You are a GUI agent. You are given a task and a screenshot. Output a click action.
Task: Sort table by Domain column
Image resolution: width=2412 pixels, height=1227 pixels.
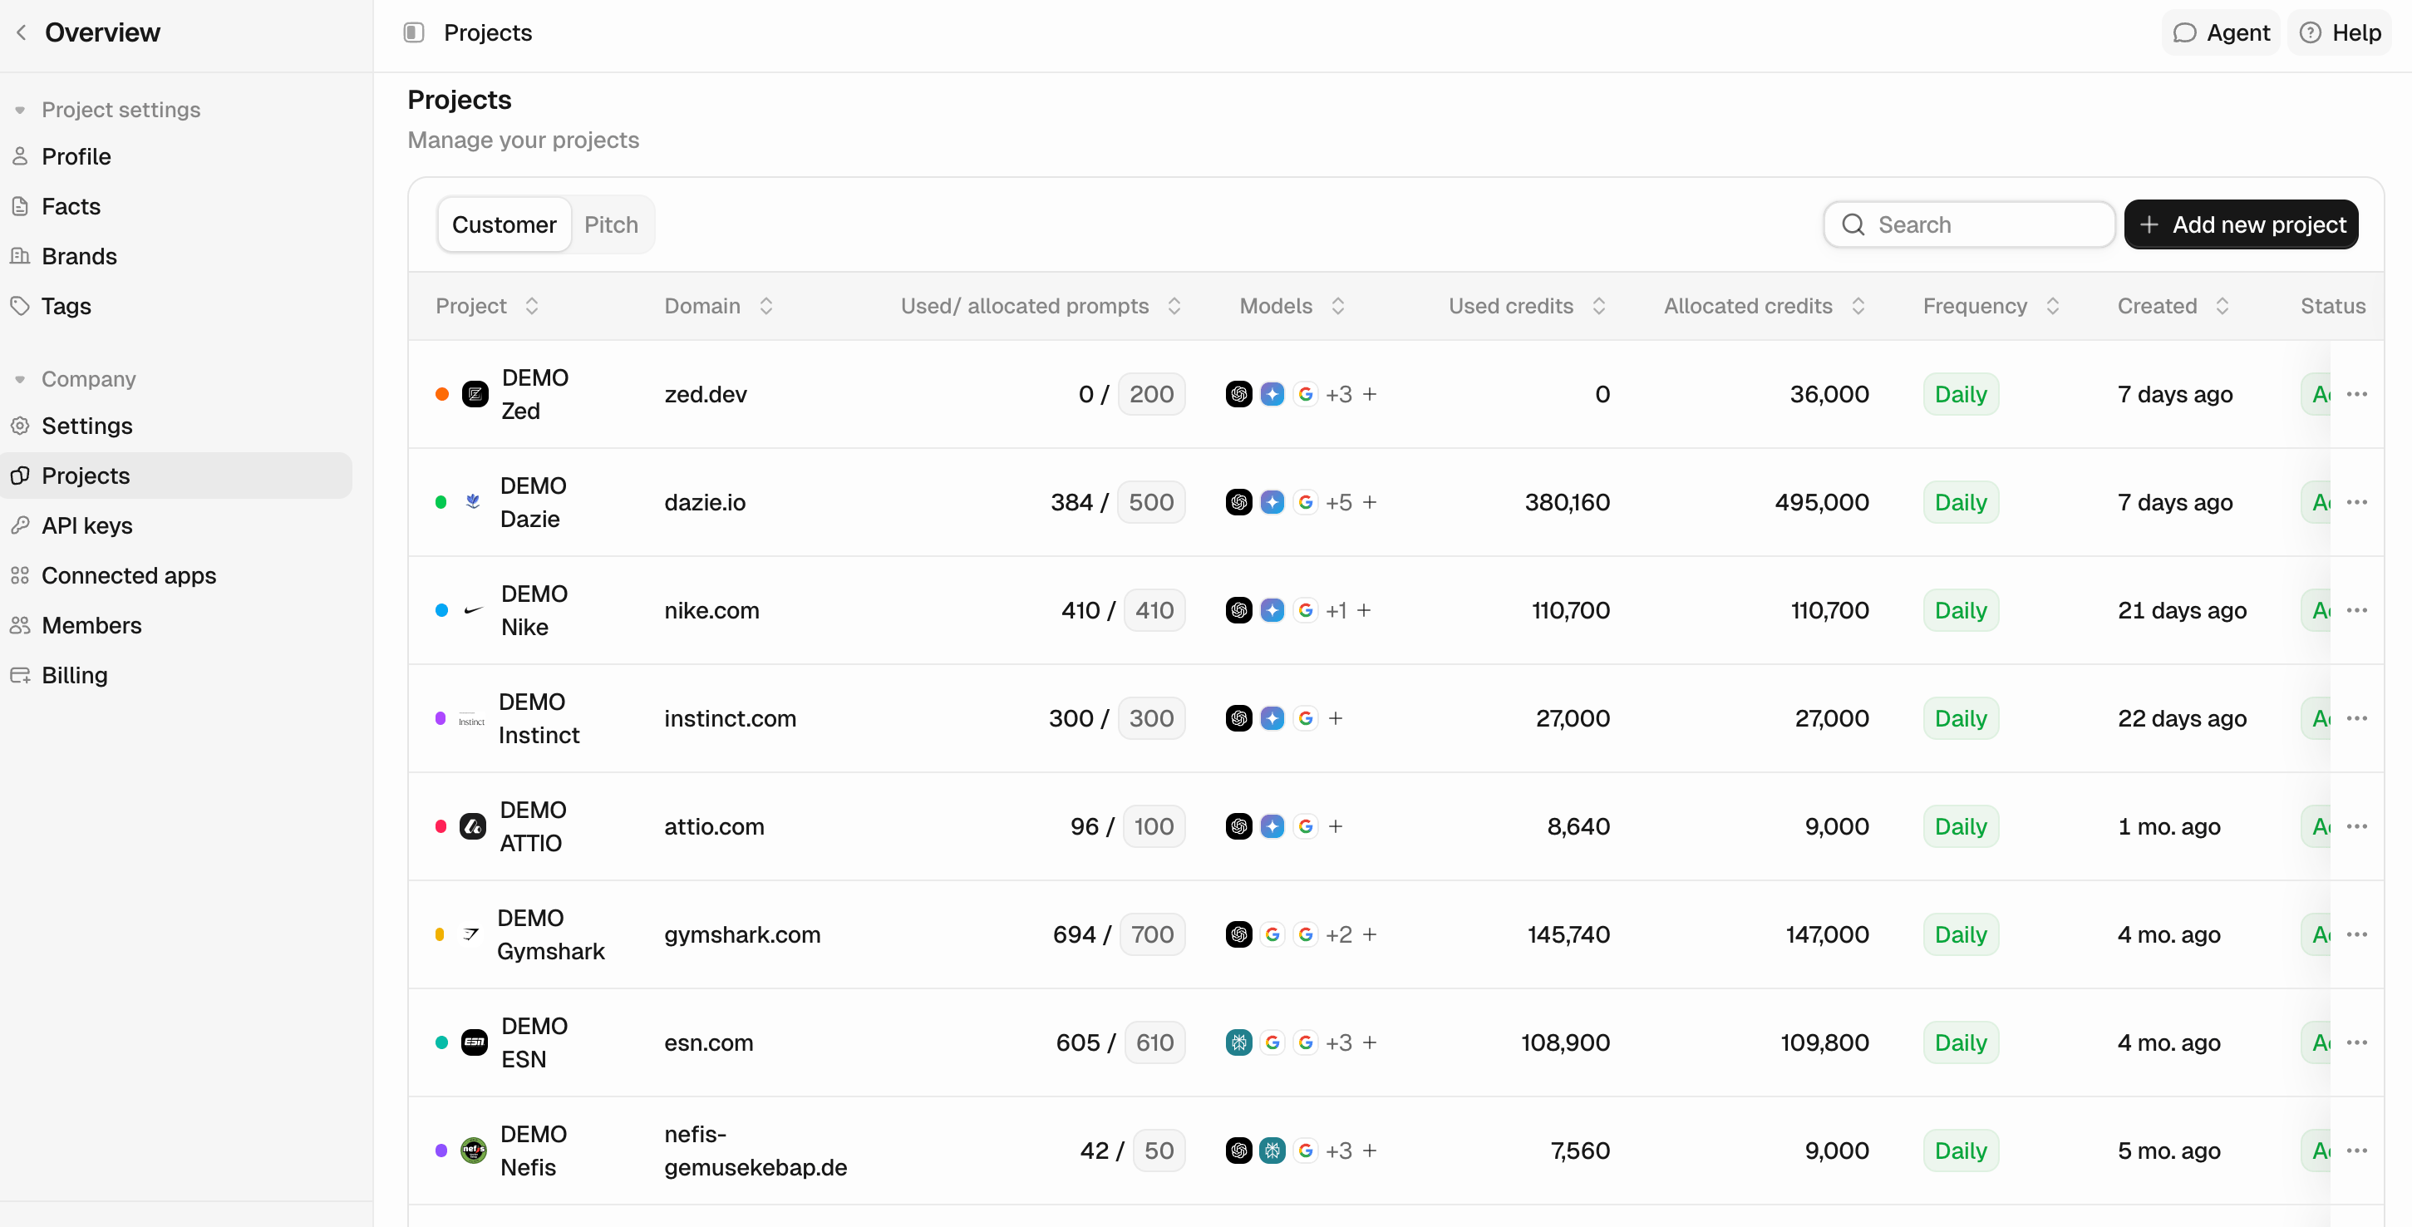coord(766,306)
